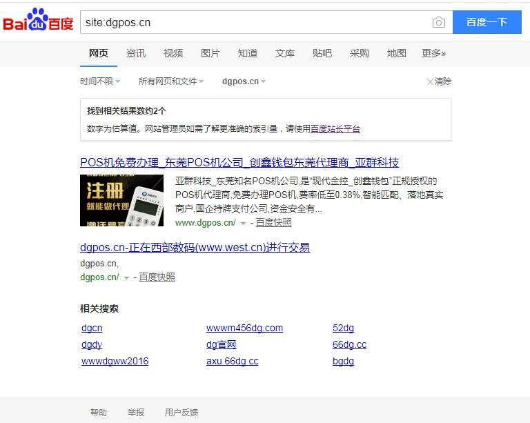
Task: Open camera image search icon
Action: (x=438, y=22)
